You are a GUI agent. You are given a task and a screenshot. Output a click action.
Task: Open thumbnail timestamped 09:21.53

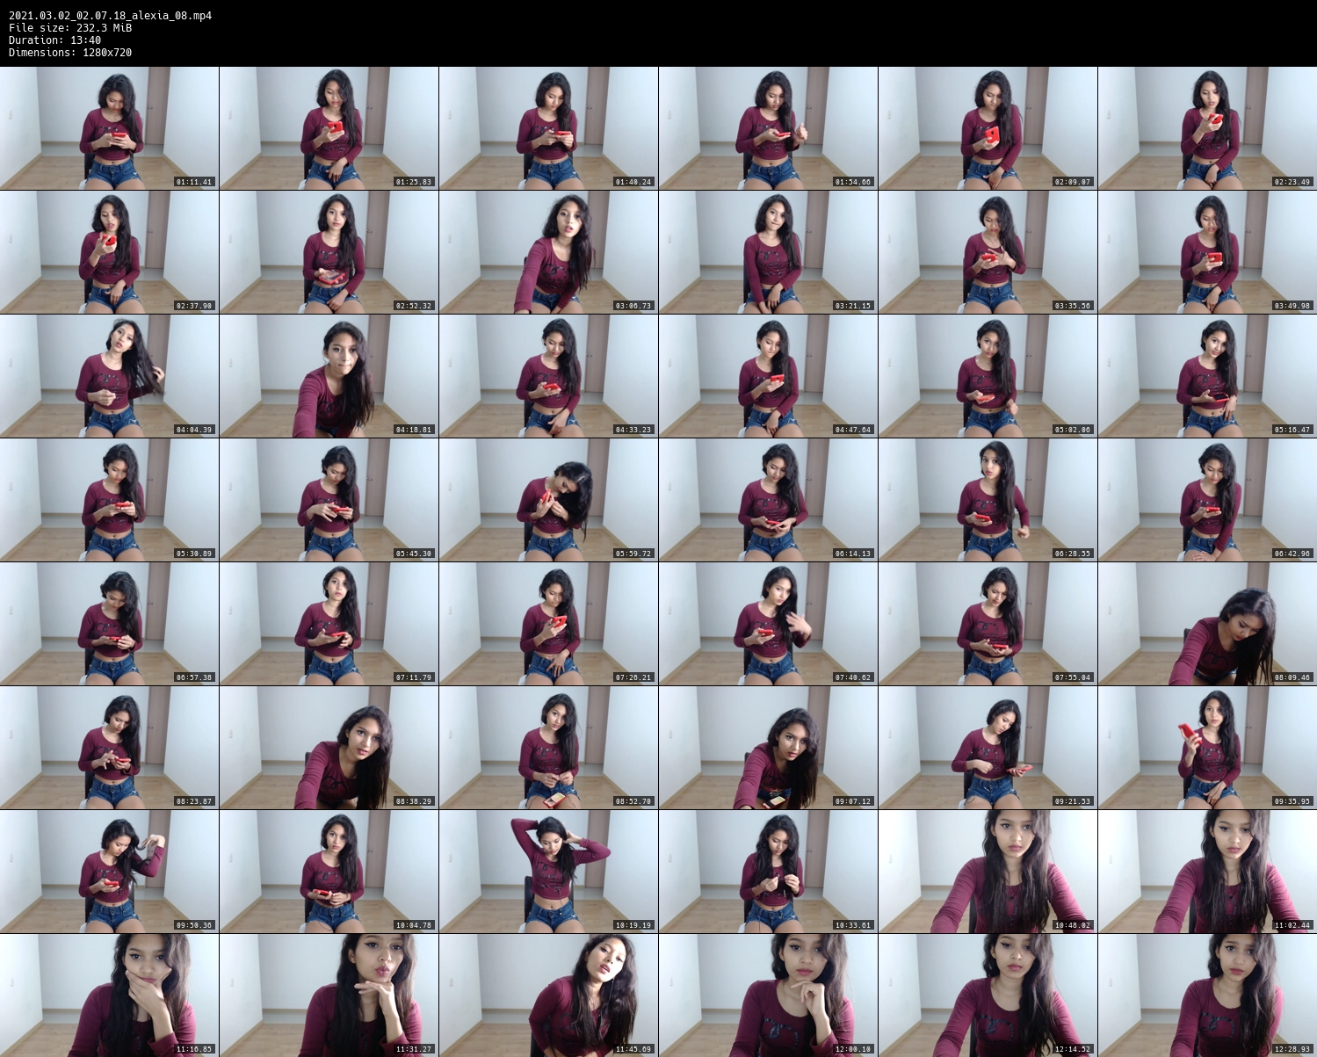(988, 748)
